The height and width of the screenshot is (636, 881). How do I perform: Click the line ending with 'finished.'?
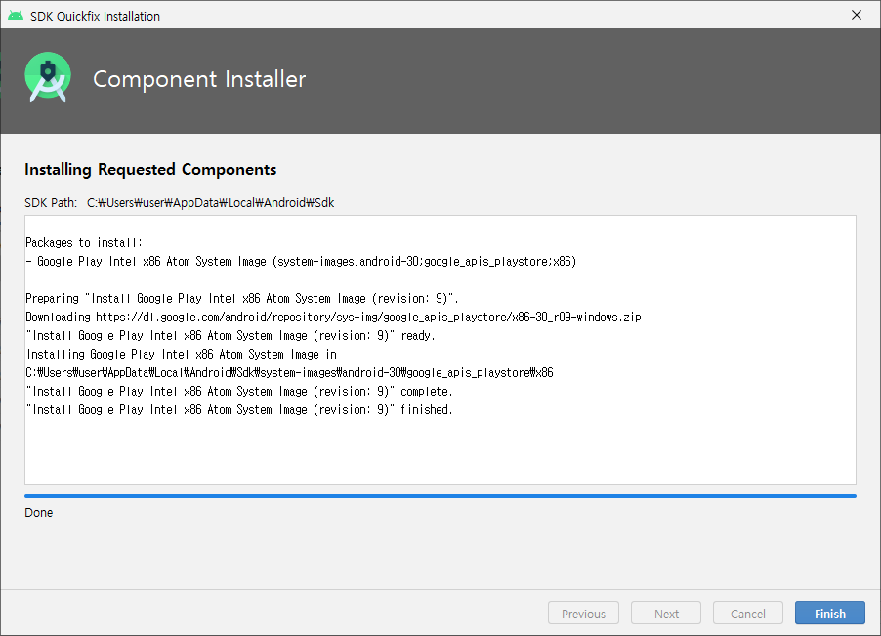[x=238, y=409]
